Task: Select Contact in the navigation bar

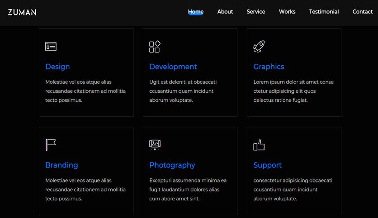Action: point(363,12)
